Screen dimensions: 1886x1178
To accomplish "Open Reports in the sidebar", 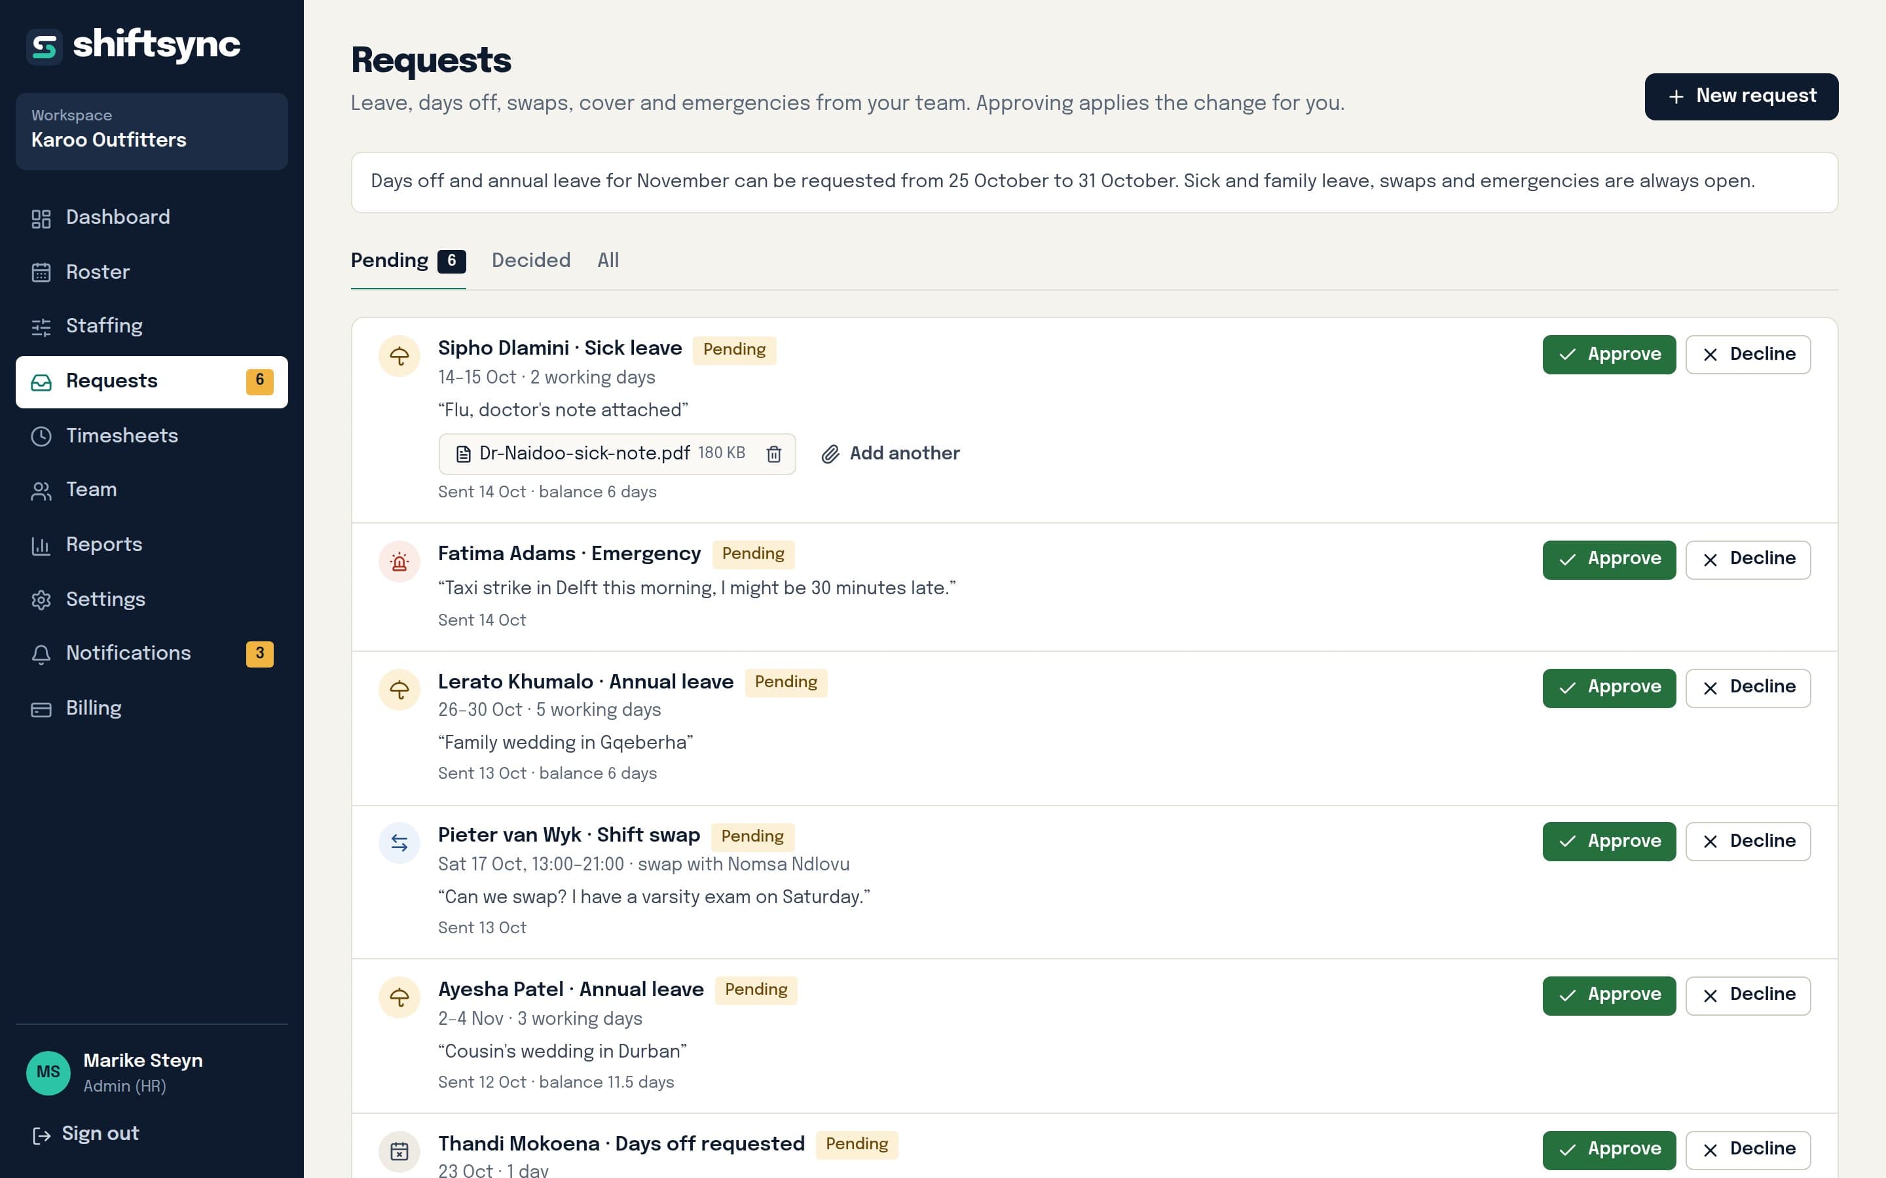I will 151,544.
